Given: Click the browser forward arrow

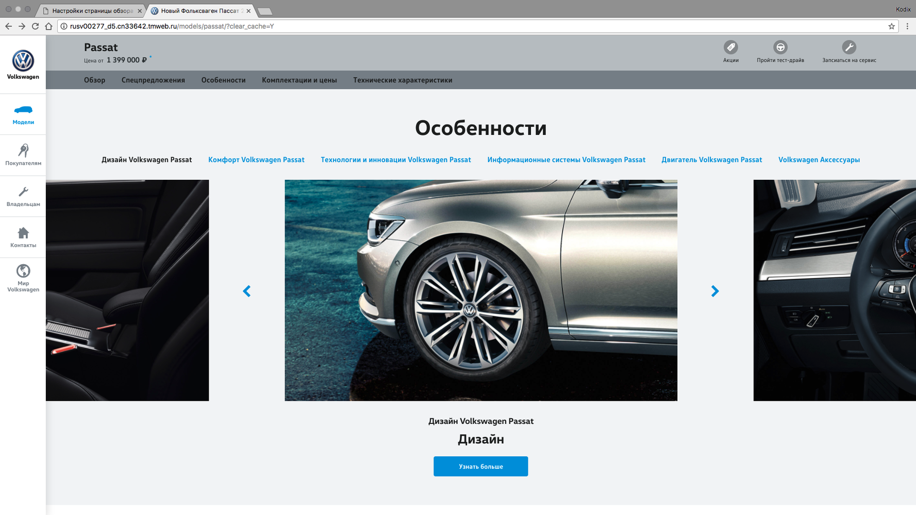Looking at the screenshot, I should 22,26.
